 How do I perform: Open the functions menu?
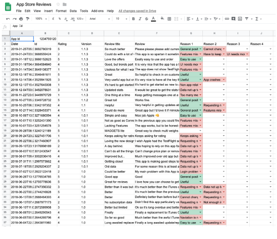(x=258, y=19)
